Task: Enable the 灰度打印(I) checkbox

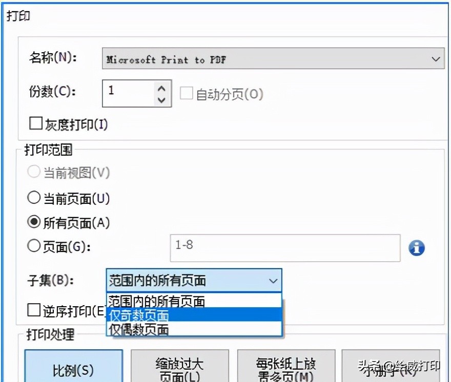Action: 35,123
